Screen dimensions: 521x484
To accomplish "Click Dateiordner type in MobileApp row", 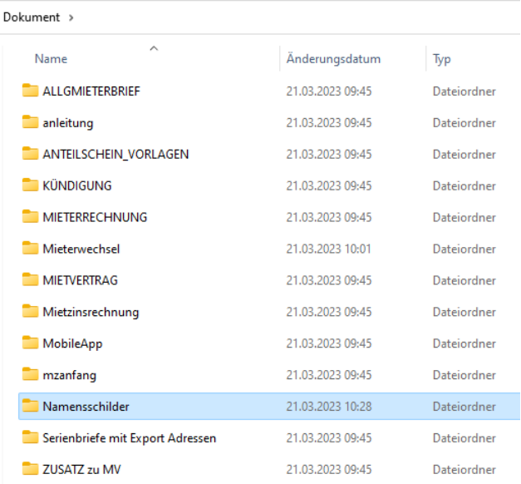I will click(464, 343).
